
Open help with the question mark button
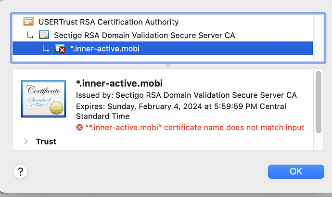click(x=21, y=171)
